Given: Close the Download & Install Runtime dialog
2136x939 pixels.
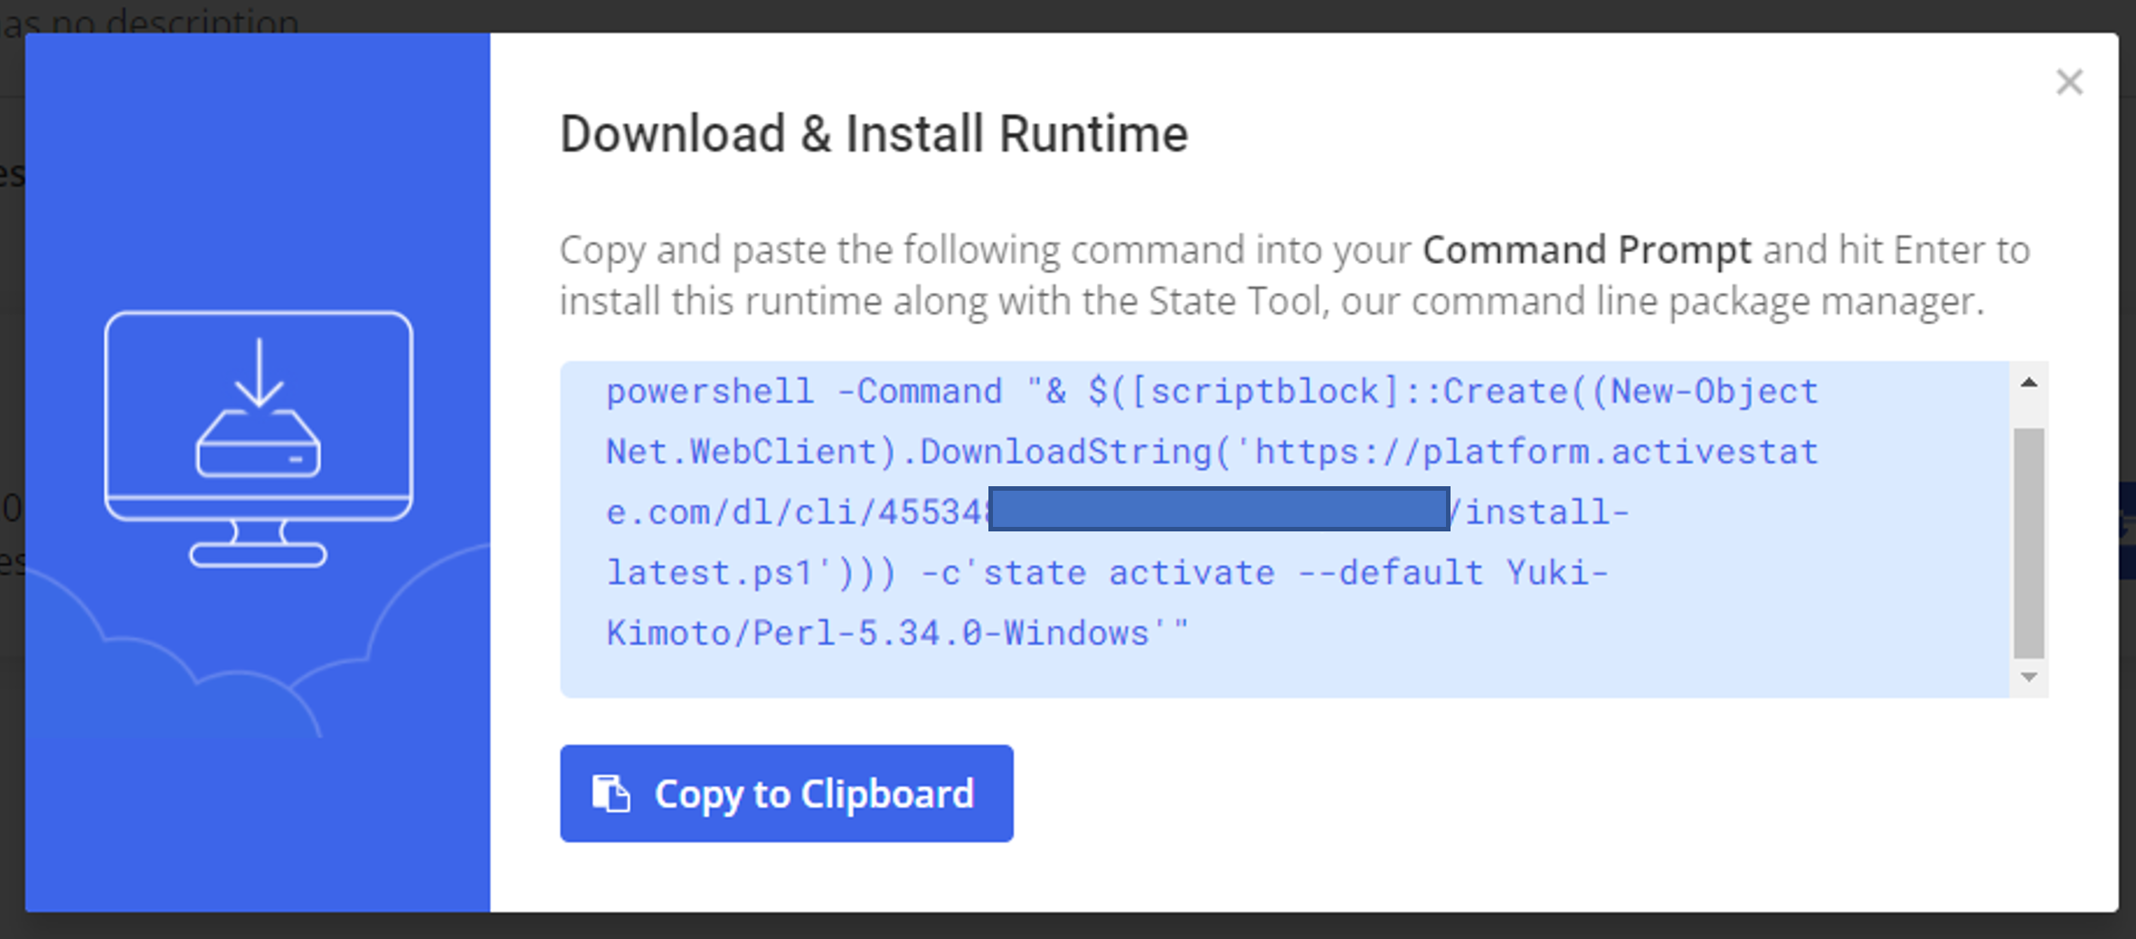Looking at the screenshot, I should coord(2069,82).
